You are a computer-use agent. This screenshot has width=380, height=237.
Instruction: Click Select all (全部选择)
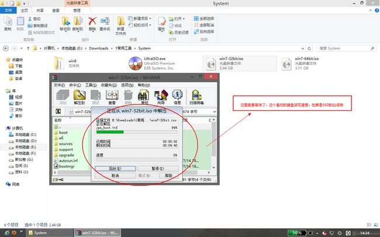(204, 19)
